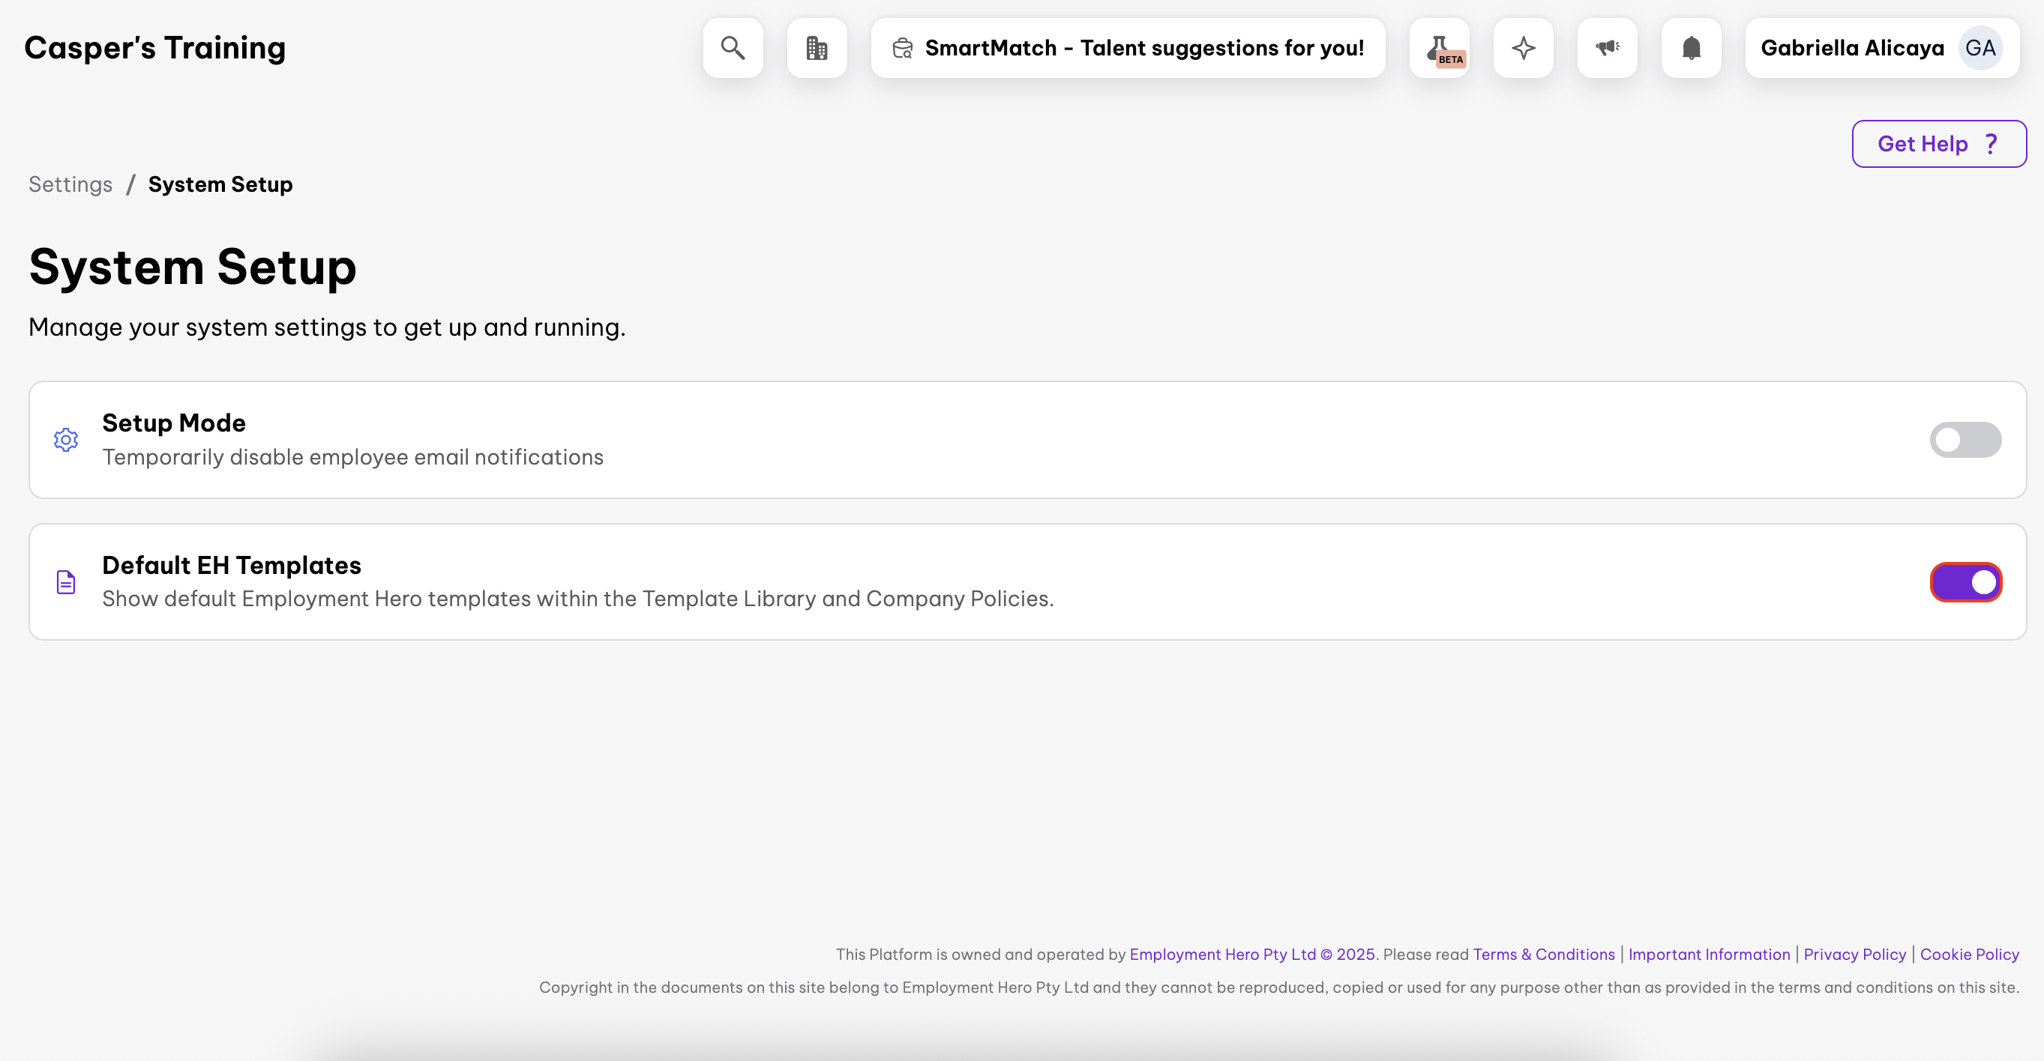2044x1061 pixels.
Task: Click the Get Help button
Action: (x=1938, y=144)
